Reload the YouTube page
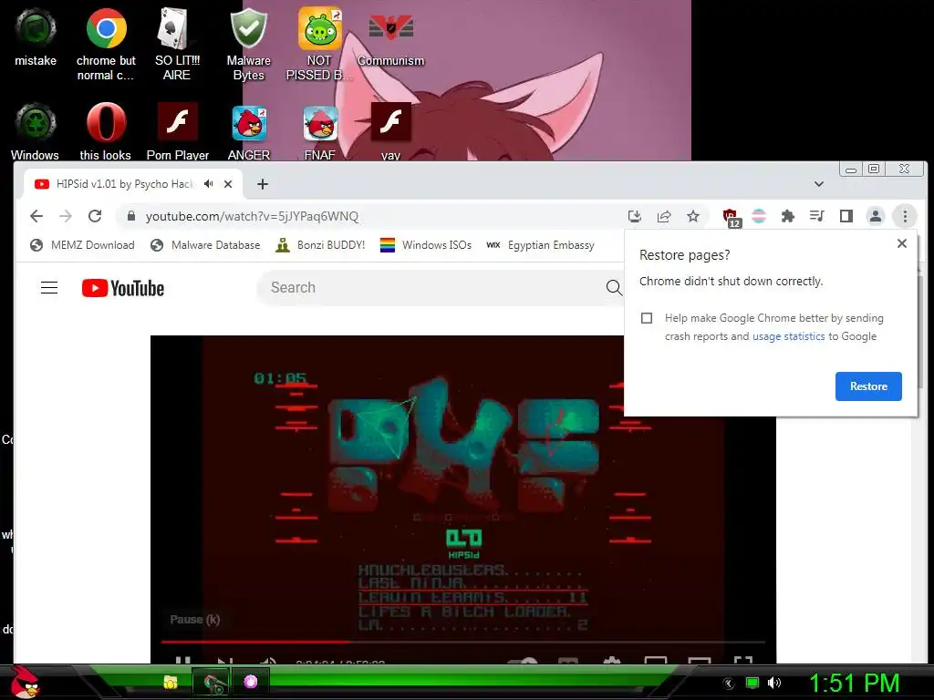 (95, 216)
